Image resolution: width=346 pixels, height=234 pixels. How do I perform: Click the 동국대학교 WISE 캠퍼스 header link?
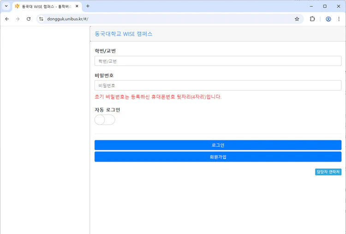(123, 34)
